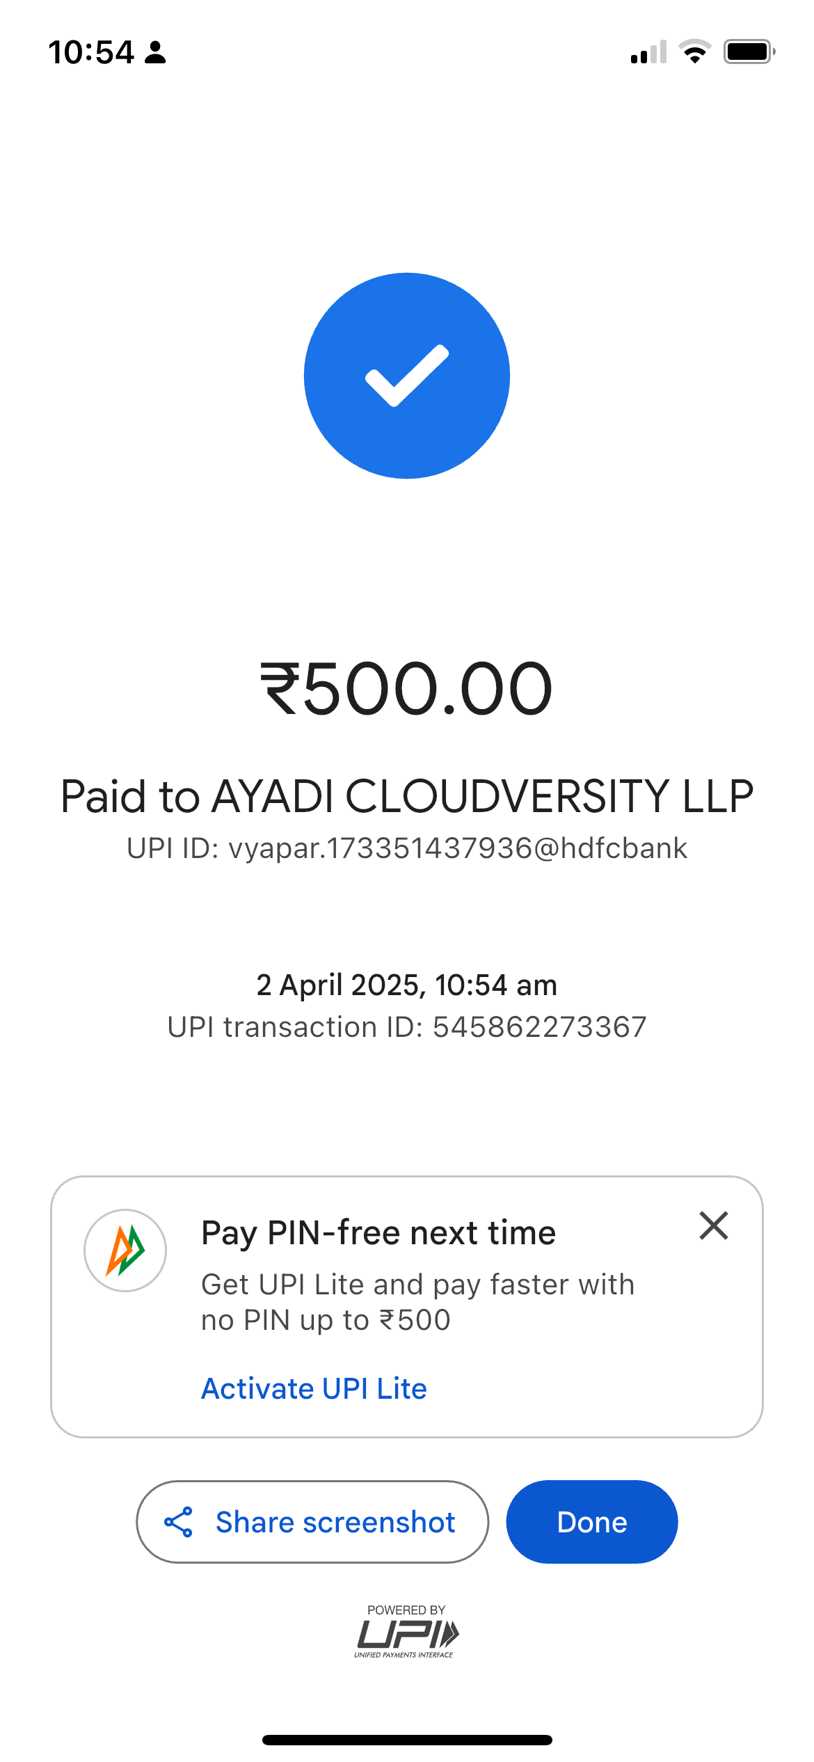Tap the home indicator bar
The width and height of the screenshot is (814, 1762).
tap(407, 1740)
